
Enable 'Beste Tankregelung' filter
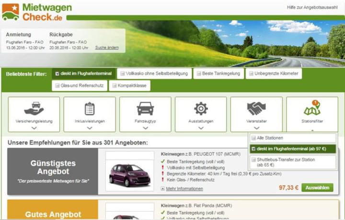pyautogui.click(x=218, y=73)
